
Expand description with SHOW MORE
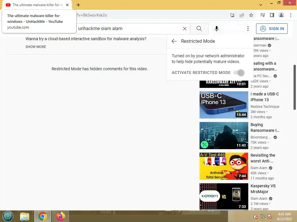[36, 47]
